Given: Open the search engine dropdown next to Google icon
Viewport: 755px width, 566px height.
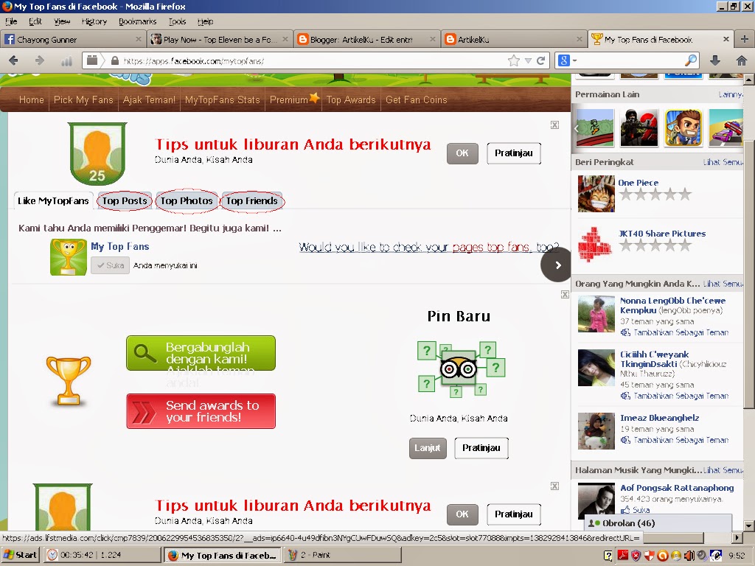Looking at the screenshot, I should pyautogui.click(x=574, y=60).
